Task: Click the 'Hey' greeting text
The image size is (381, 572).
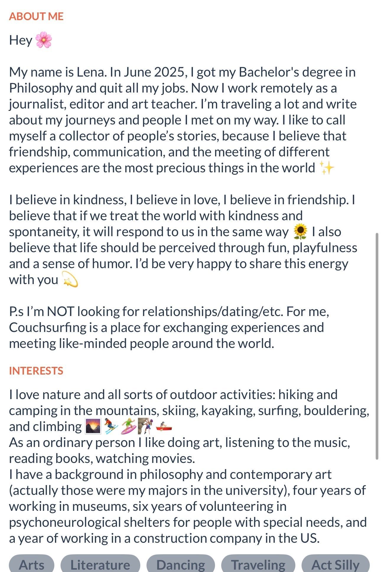Action: pyautogui.click(x=20, y=40)
